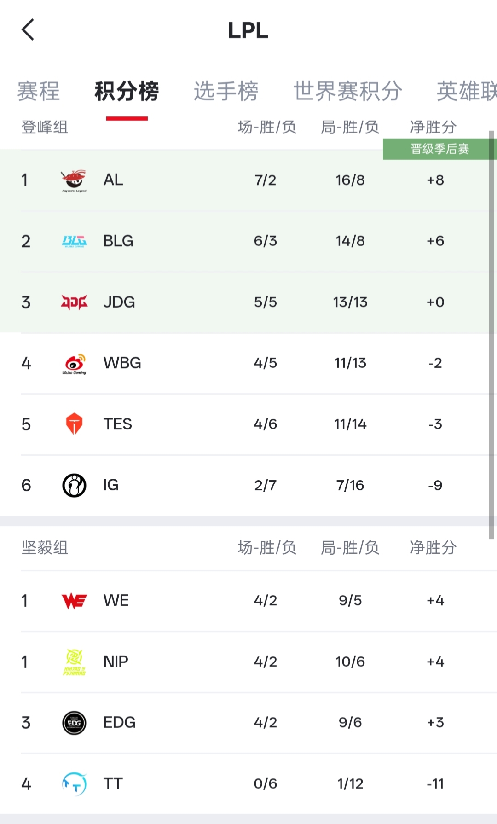Tap the Weibo Gaming logo

pyautogui.click(x=74, y=364)
